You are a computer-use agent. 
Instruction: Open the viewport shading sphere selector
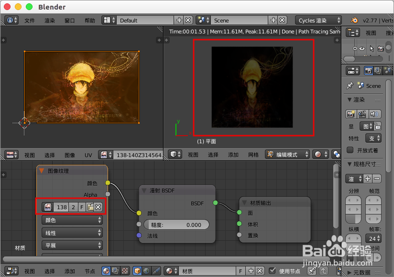point(320,154)
